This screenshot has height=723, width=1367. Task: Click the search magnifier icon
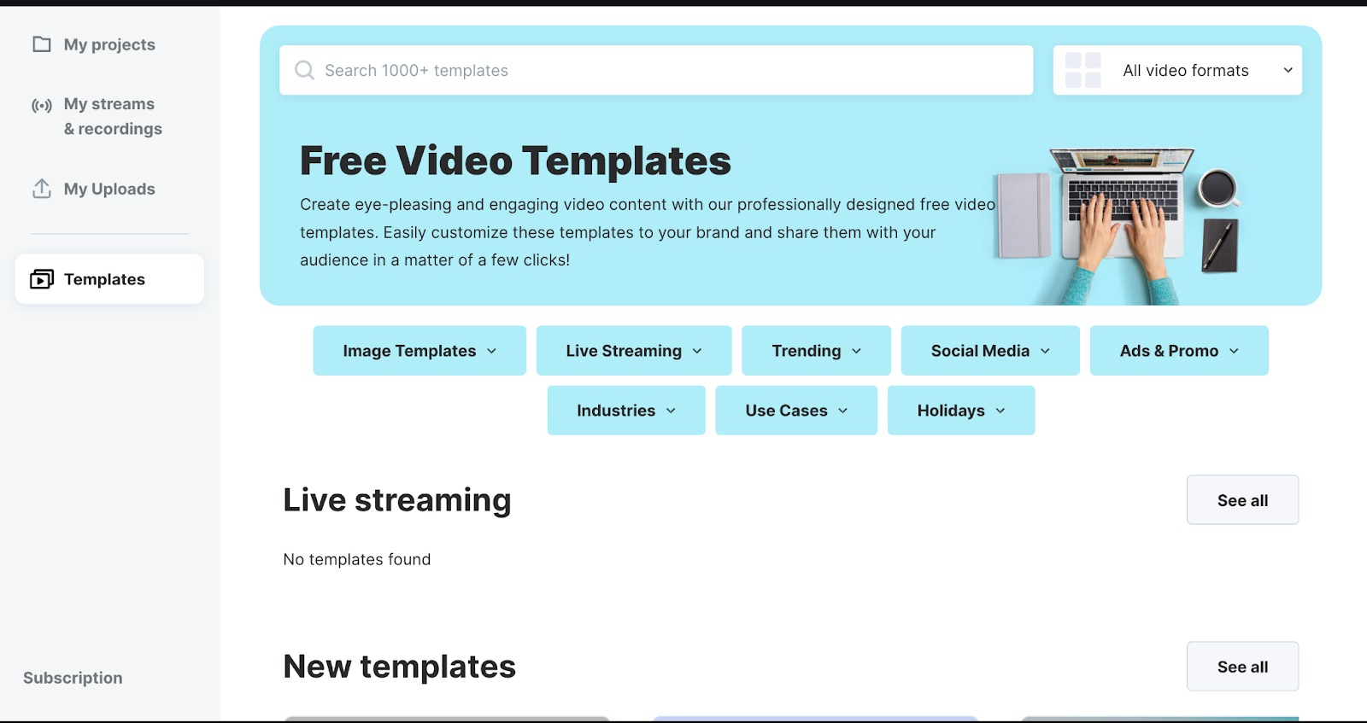tap(304, 70)
